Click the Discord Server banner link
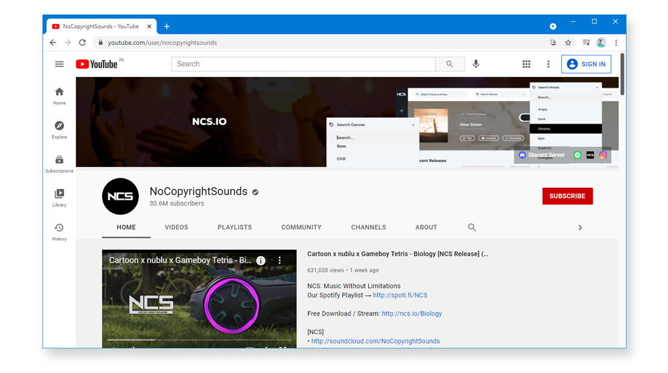 542,155
